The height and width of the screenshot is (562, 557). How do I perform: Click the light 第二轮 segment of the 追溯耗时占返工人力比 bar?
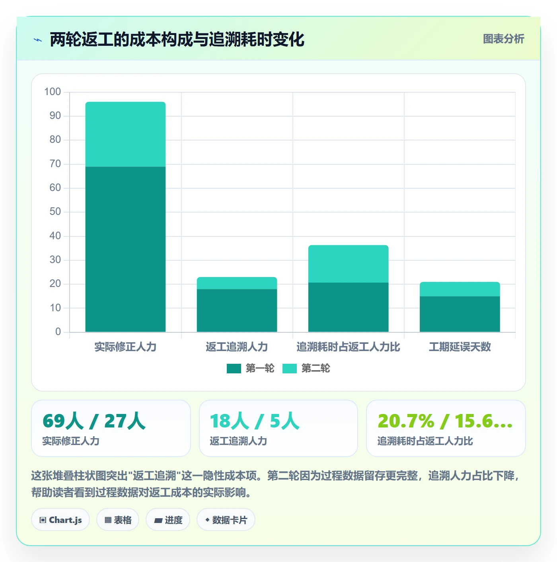[348, 264]
